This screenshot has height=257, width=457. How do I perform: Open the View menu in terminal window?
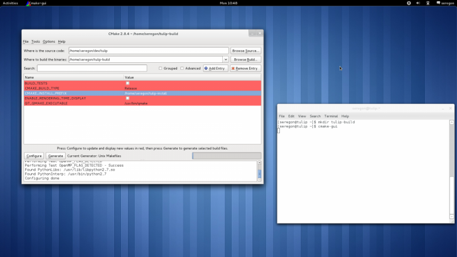pyautogui.click(x=302, y=116)
